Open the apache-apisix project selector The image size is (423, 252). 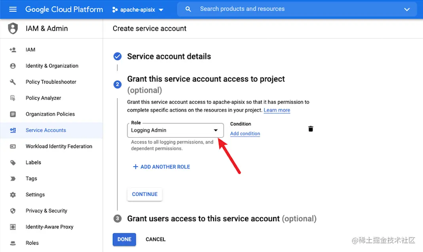coord(138,10)
